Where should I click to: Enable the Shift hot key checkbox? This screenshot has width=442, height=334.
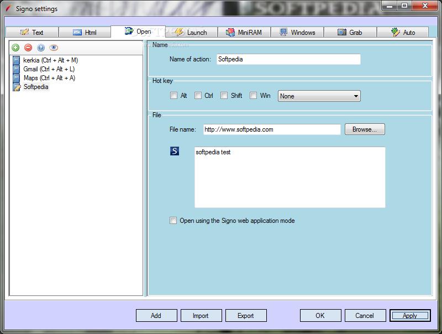(x=224, y=96)
